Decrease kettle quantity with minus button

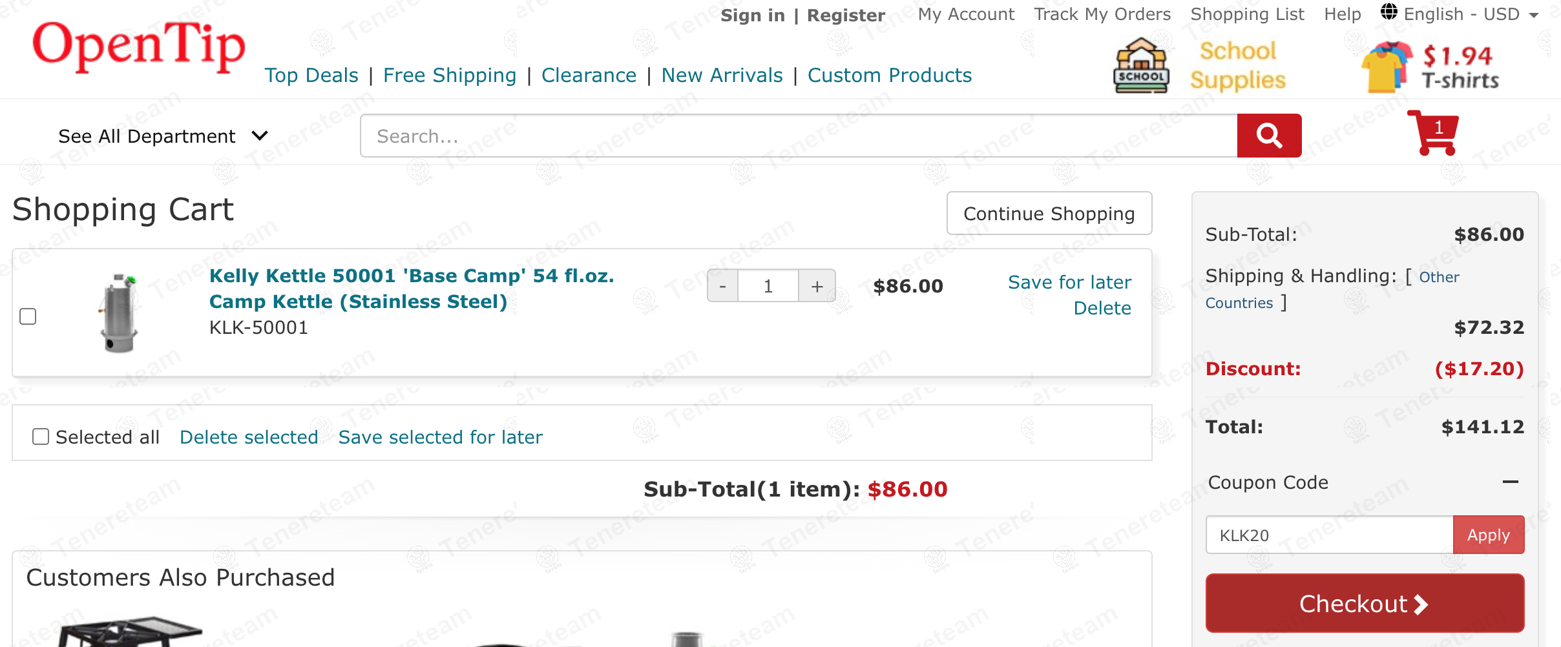[723, 286]
